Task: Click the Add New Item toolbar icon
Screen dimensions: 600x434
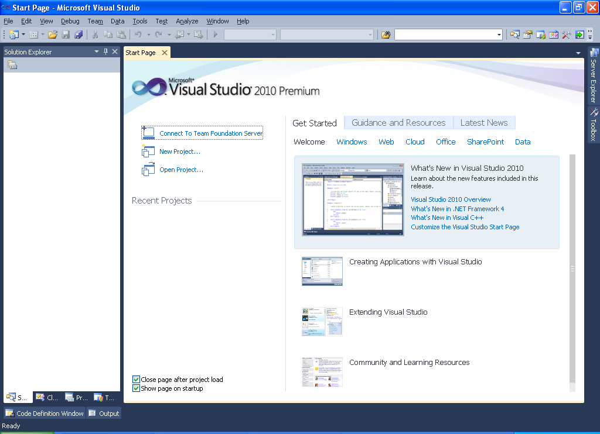Action: point(33,35)
